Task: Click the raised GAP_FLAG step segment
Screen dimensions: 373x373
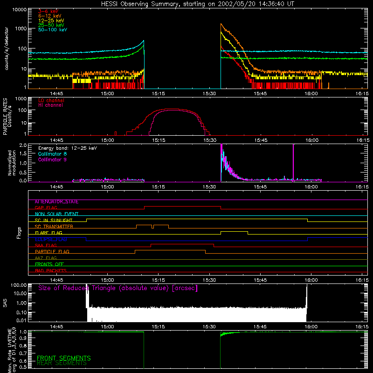Action: (183, 206)
